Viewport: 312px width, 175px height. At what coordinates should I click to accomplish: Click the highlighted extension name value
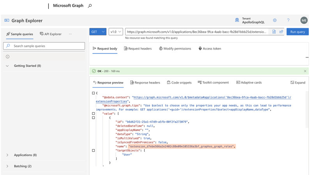click(x=182, y=146)
